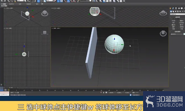The image size is (185, 111).
Task: Click the X coordinate field in status bar
Action: pyautogui.click(x=112, y=93)
